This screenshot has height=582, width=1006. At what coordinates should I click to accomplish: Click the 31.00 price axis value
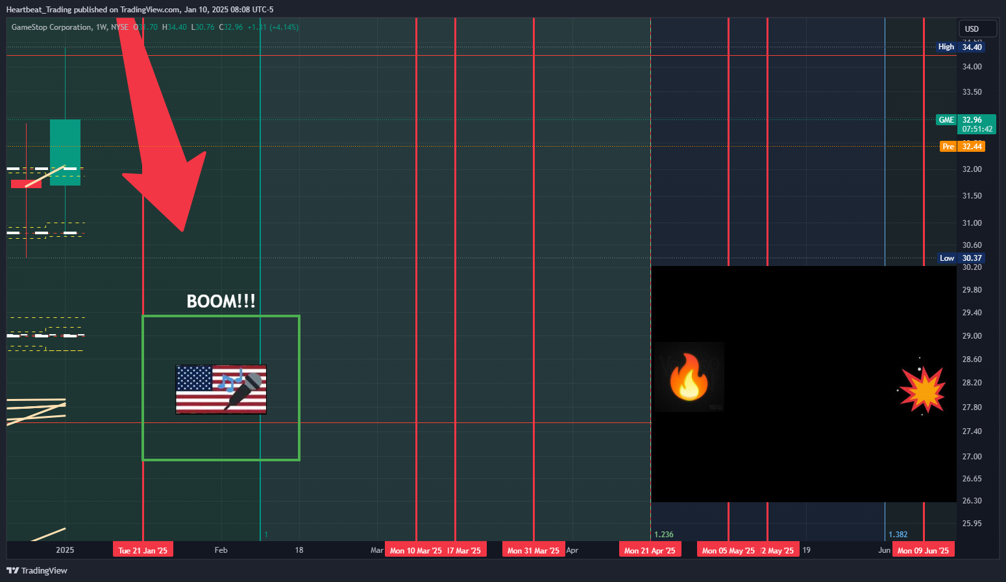click(x=972, y=223)
